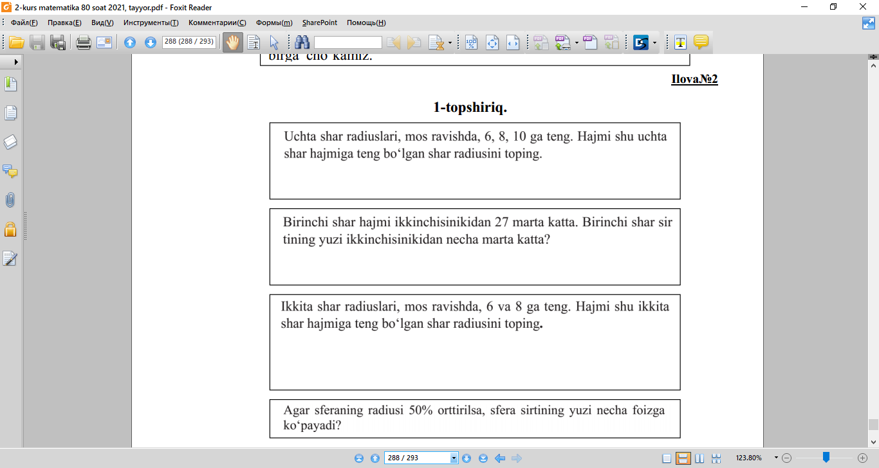Open the Comments side panel
The image size is (879, 468).
(x=10, y=171)
